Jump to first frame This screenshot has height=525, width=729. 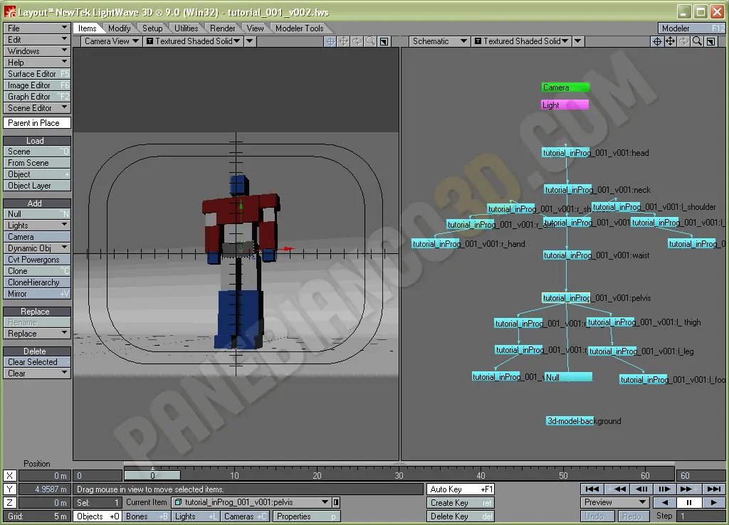(592, 489)
